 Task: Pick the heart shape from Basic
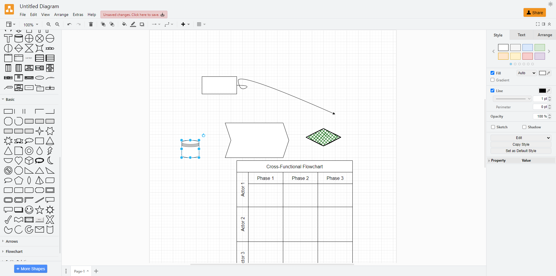(19, 161)
